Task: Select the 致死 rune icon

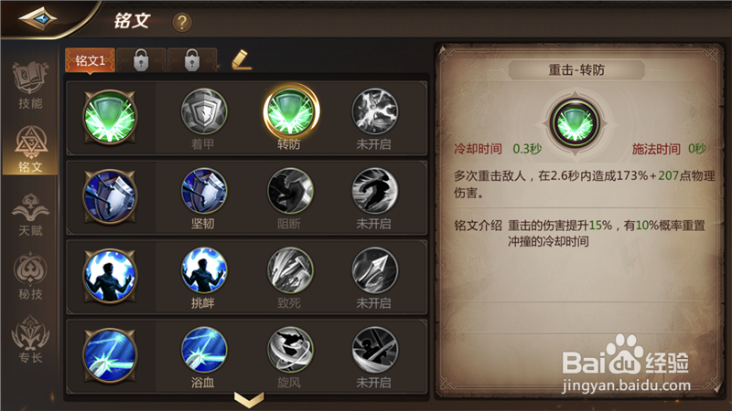Action: coord(290,270)
